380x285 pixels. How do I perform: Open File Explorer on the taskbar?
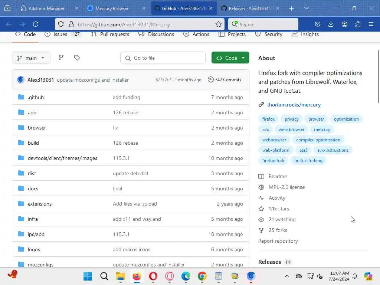pyautogui.click(x=121, y=276)
